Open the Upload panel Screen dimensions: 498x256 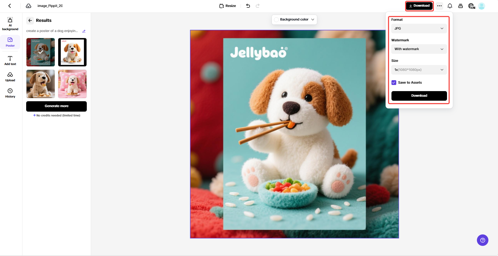(x=10, y=77)
